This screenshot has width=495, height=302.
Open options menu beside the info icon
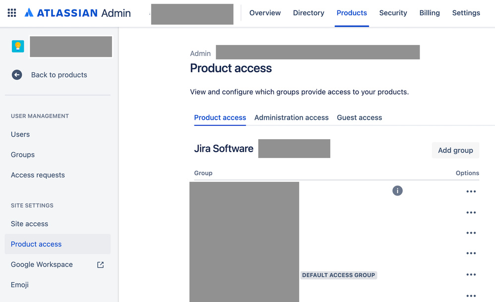click(x=471, y=192)
